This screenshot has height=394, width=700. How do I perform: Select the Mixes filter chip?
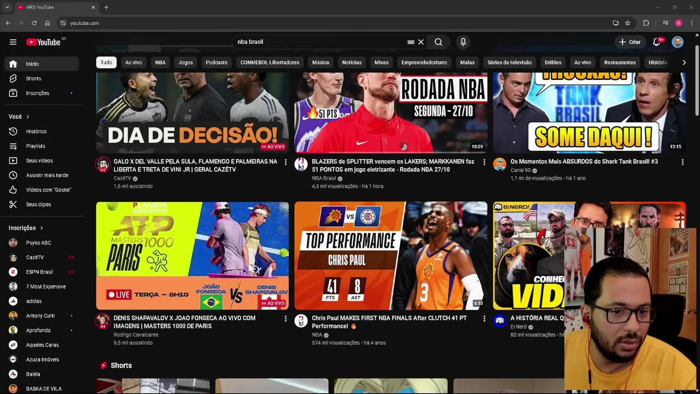pos(381,62)
